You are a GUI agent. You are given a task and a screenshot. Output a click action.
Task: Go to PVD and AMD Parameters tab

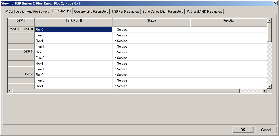[x=204, y=12]
